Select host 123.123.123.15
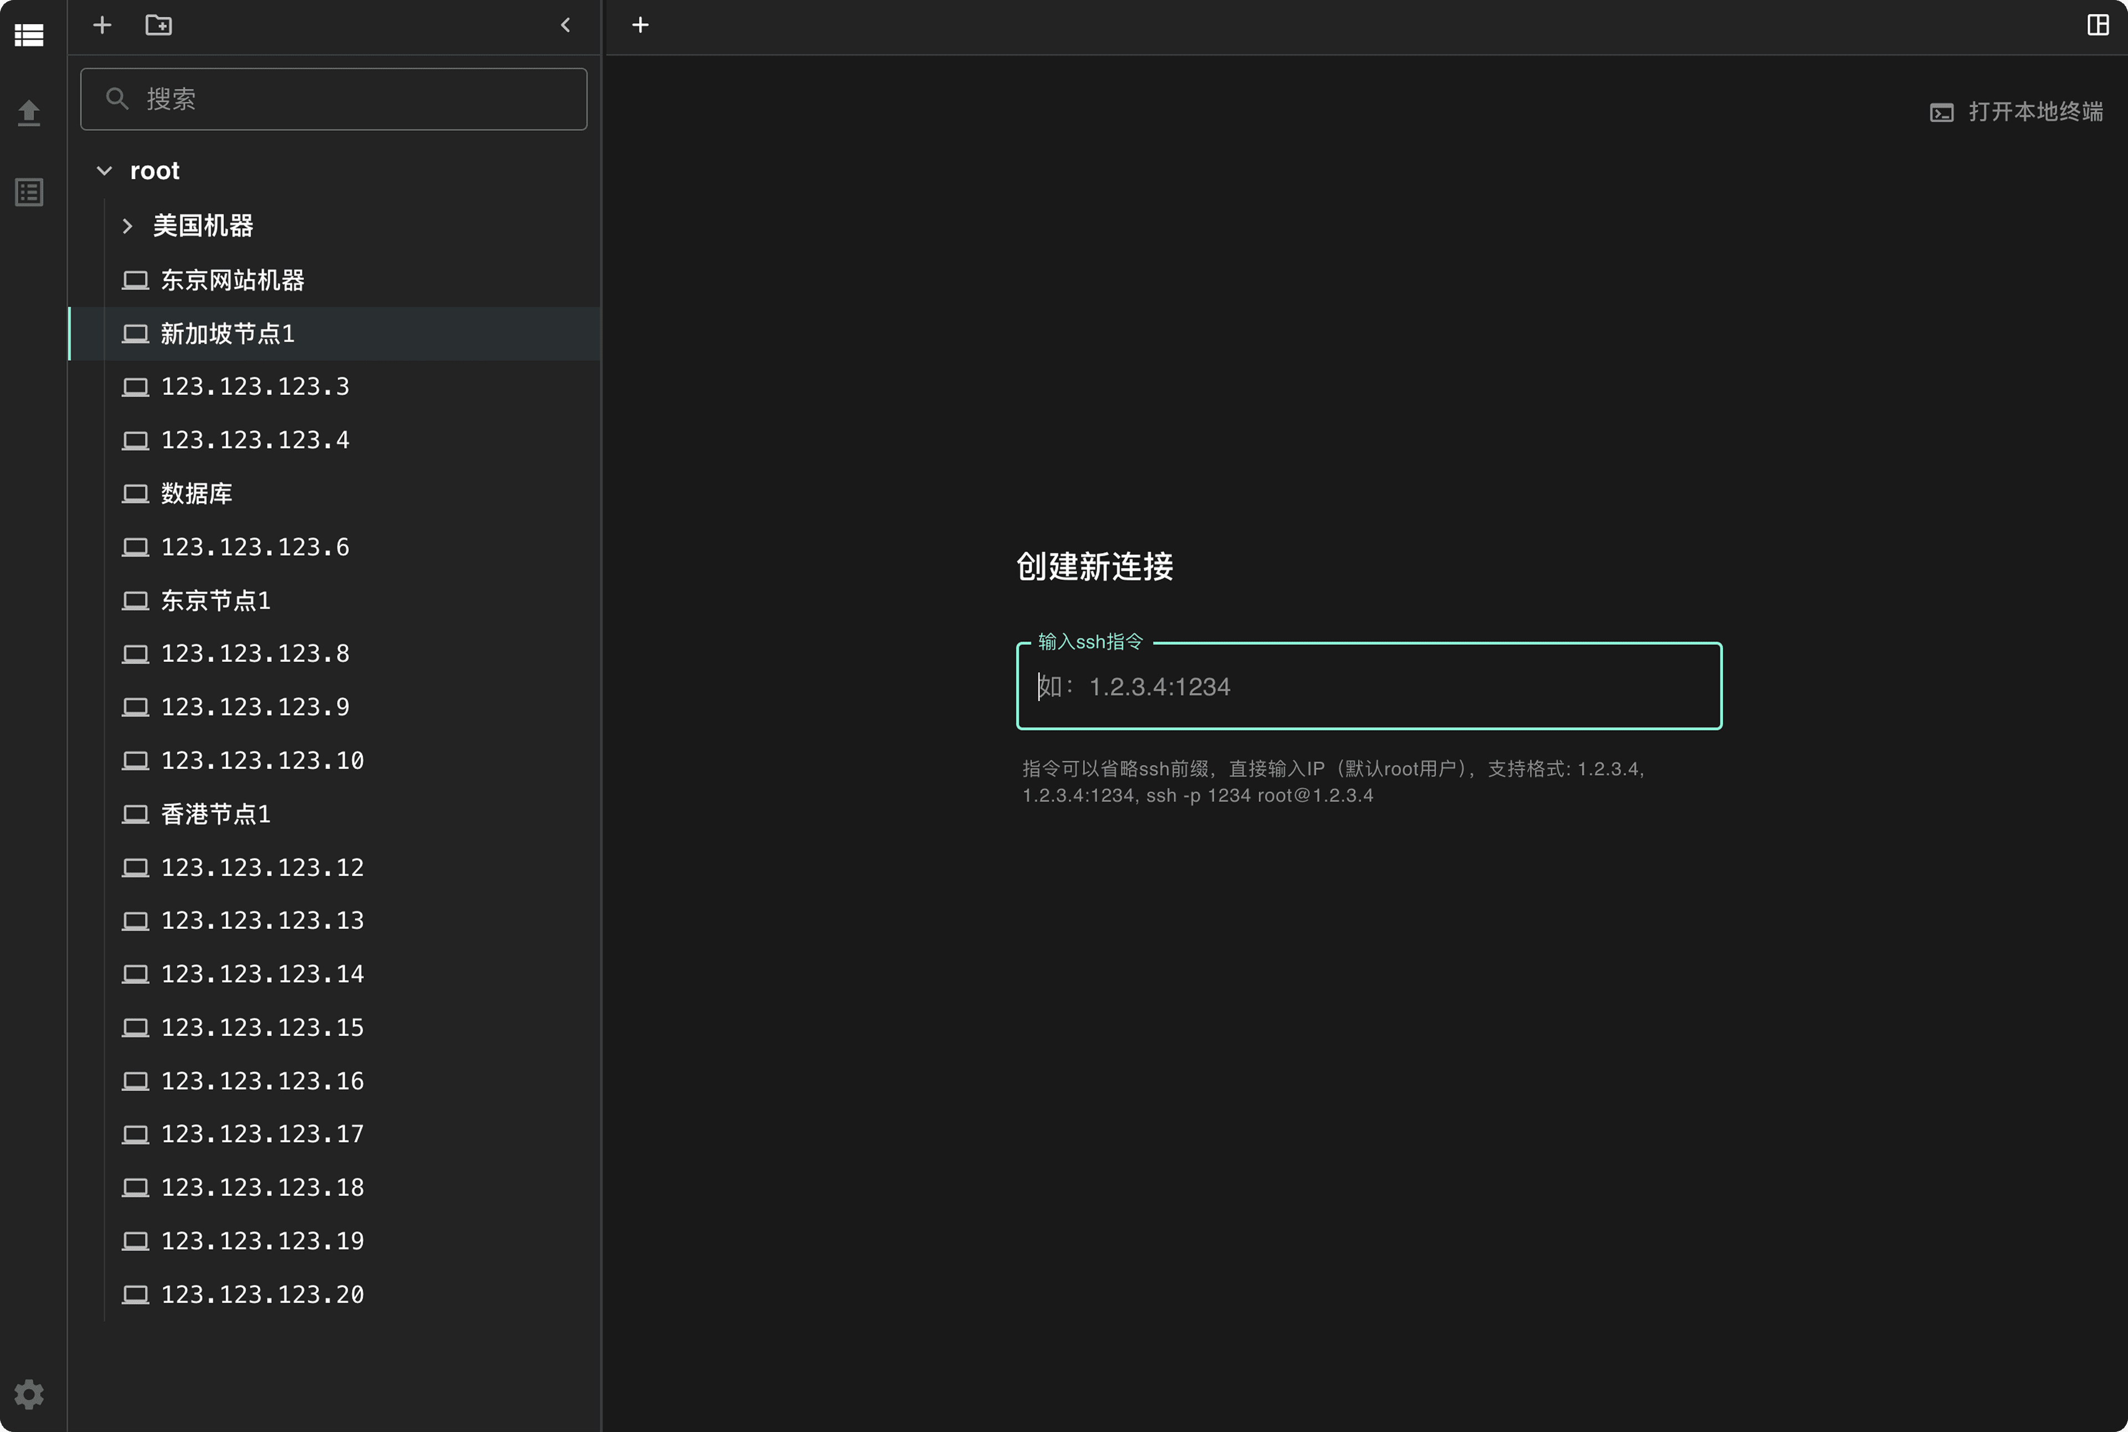Image resolution: width=2128 pixels, height=1432 pixels. pyautogui.click(x=334, y=1029)
